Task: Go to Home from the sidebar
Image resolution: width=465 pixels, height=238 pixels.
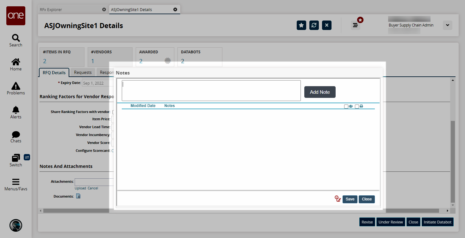Action: pos(16,64)
